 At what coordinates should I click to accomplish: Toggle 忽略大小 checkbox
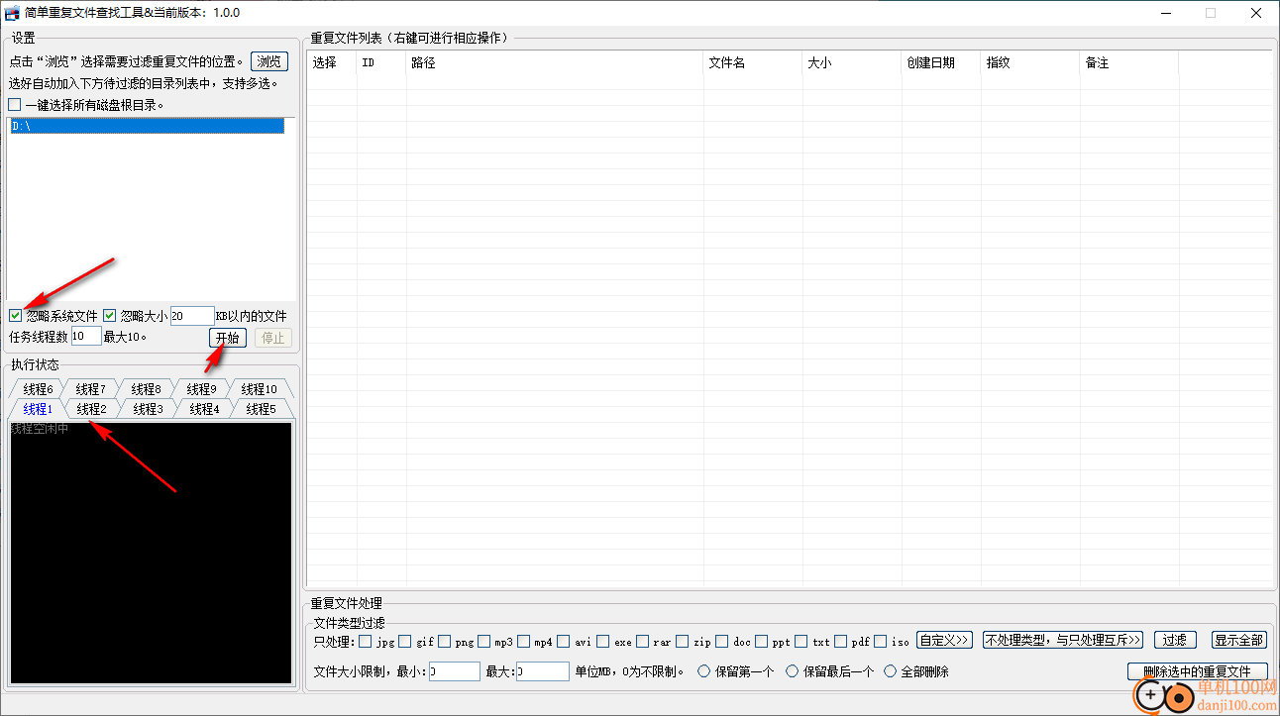pos(110,316)
